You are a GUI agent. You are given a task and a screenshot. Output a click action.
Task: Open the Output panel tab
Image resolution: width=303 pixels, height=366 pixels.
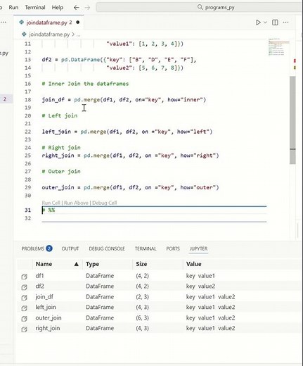(x=70, y=248)
